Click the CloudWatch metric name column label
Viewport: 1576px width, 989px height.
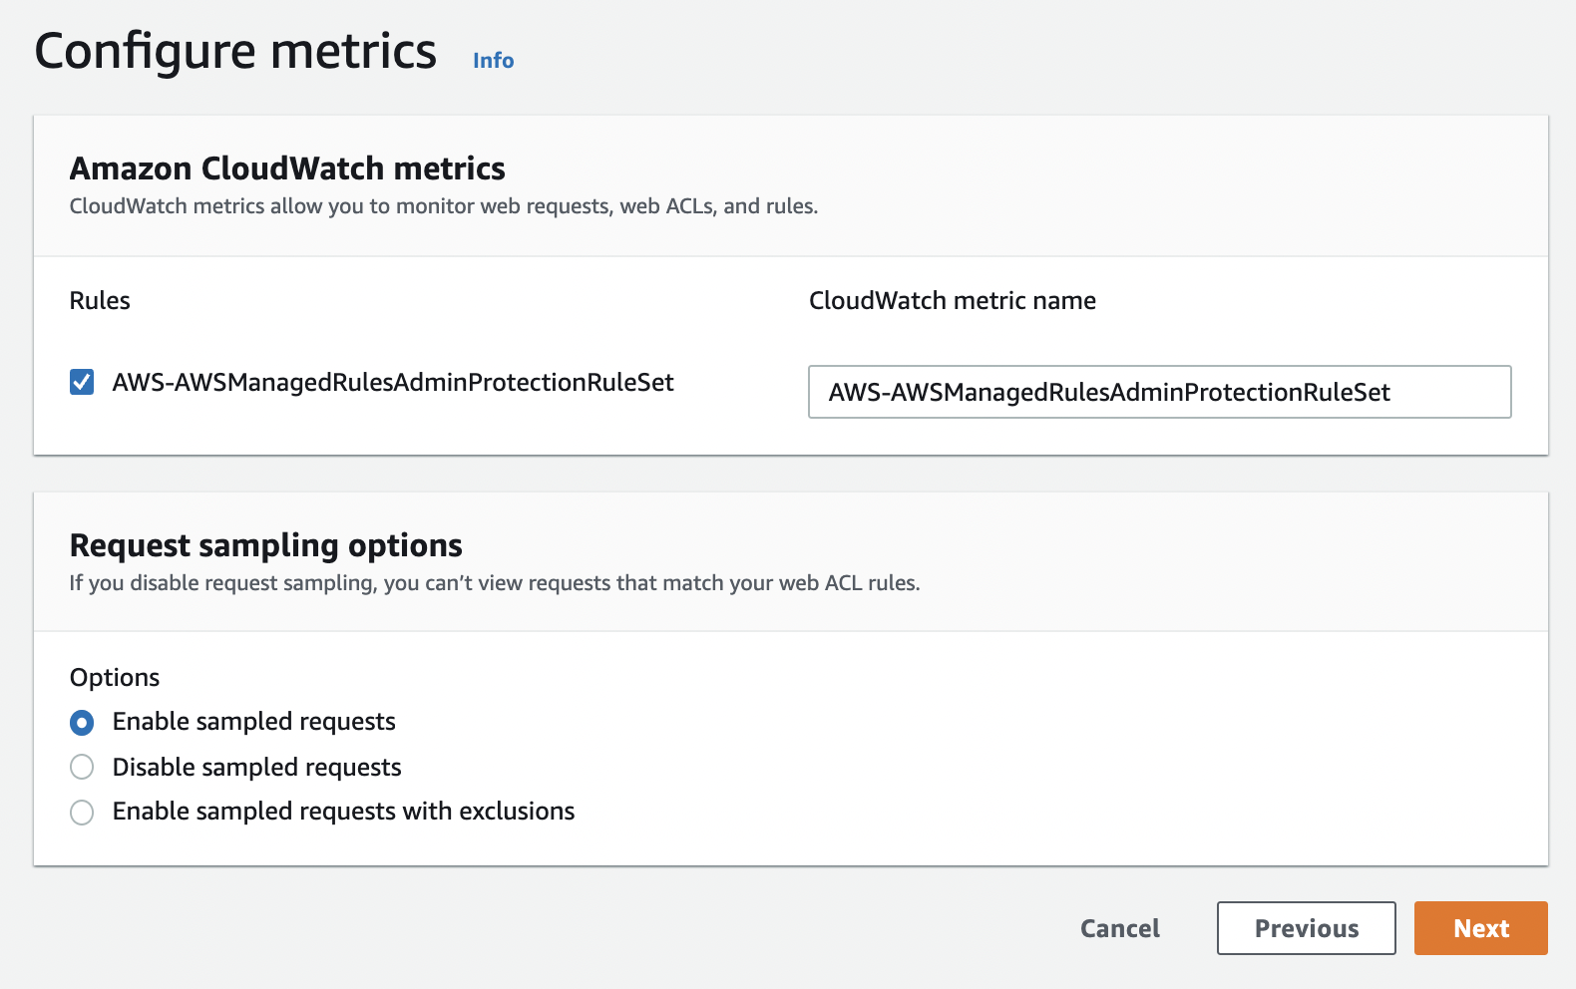(x=953, y=301)
